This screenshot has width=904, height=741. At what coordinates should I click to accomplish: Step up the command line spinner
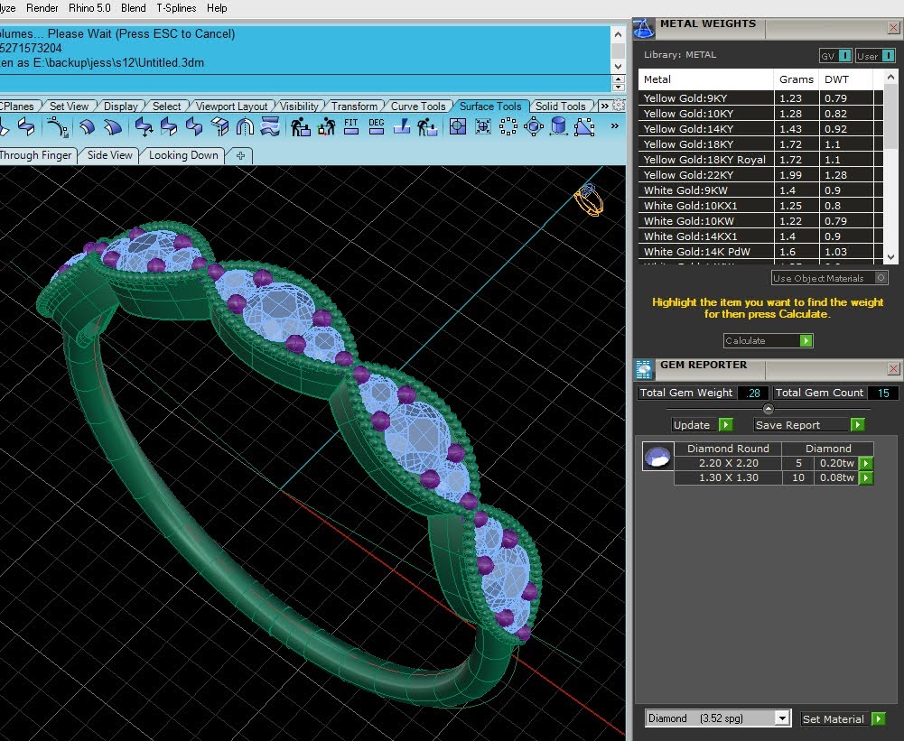pos(618,79)
